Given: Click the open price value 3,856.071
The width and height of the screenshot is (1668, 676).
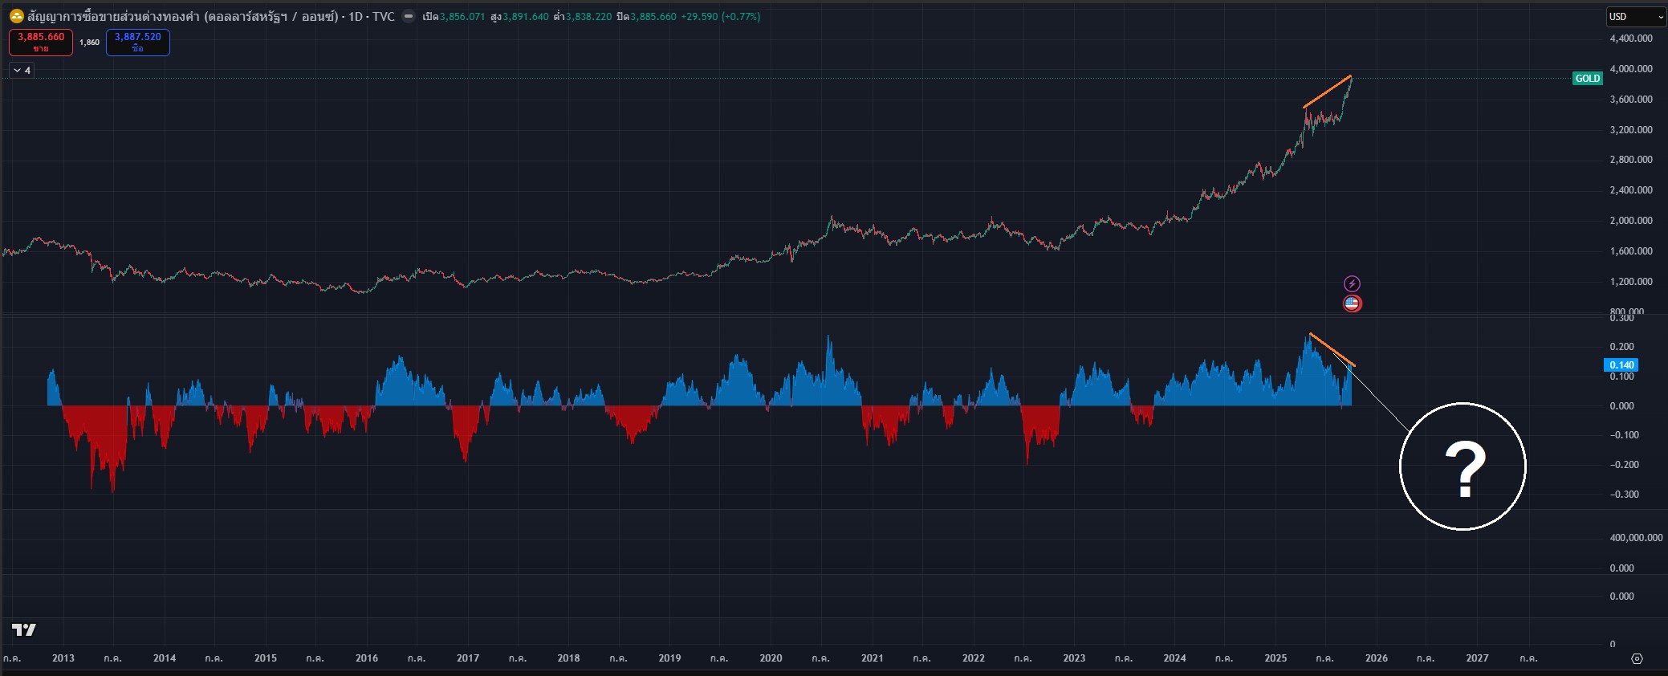Looking at the screenshot, I should (462, 16).
